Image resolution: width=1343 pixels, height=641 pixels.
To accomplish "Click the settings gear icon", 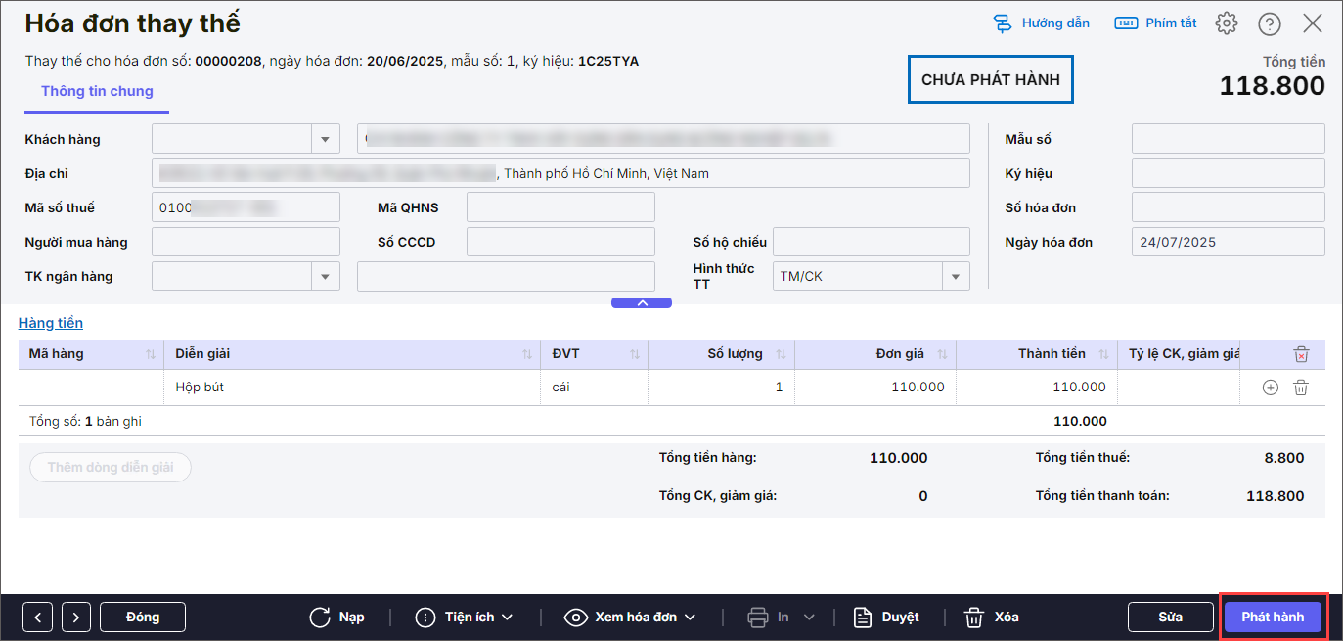I will 1227,23.
